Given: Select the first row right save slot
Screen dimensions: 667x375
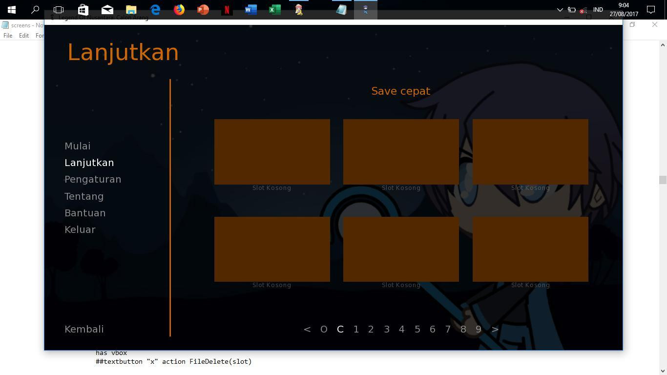Looking at the screenshot, I should (x=530, y=152).
